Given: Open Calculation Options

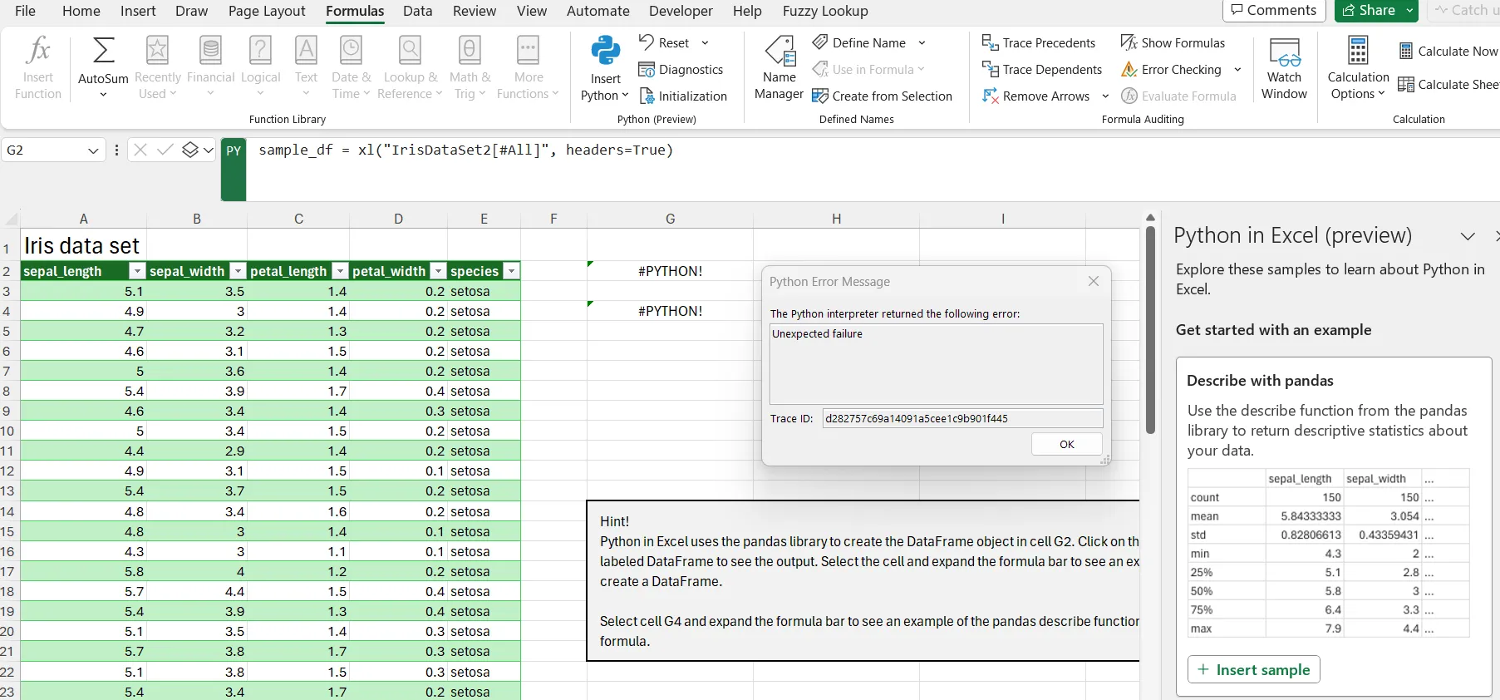Looking at the screenshot, I should (x=1358, y=68).
